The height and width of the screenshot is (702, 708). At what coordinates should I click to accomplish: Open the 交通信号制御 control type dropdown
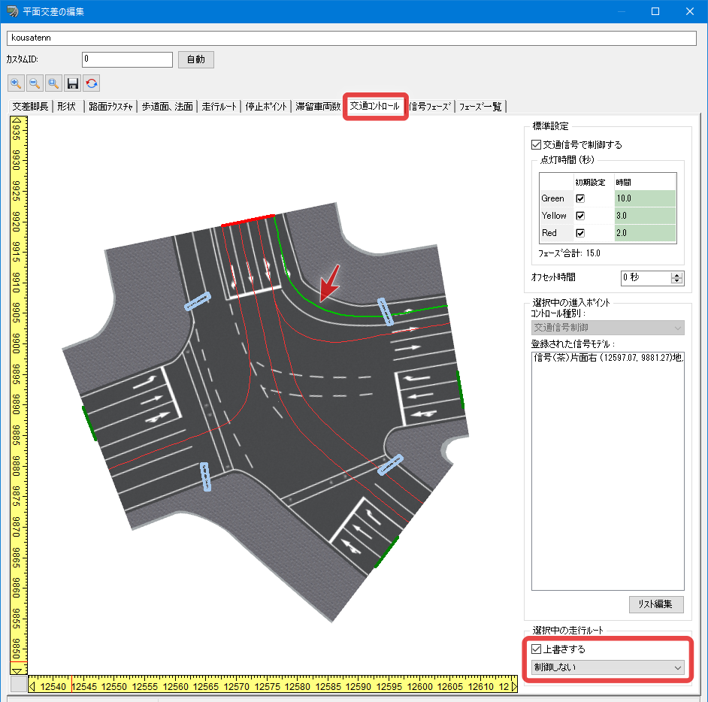coord(607,328)
